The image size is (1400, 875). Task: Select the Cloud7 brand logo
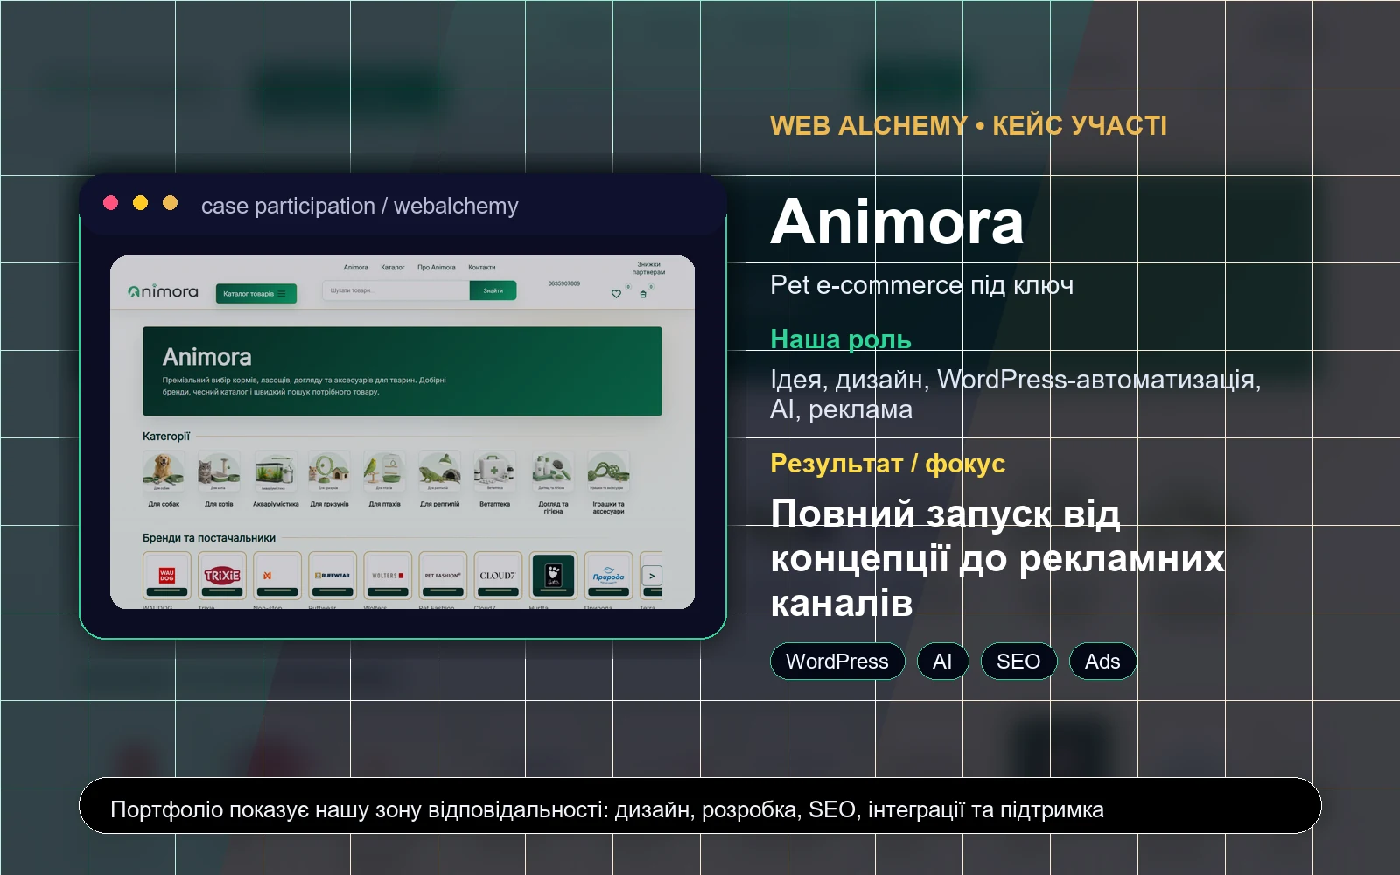(x=498, y=575)
